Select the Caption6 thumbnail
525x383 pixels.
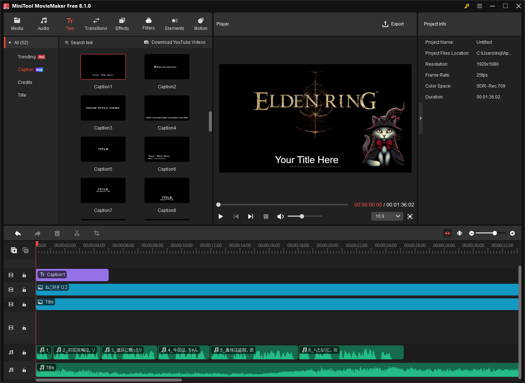point(167,149)
